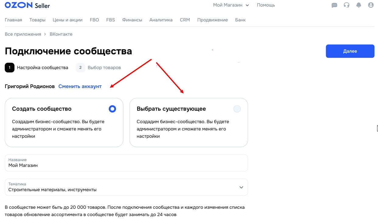Select the Создать сообщество radio button
378x222 pixels.
point(112,109)
